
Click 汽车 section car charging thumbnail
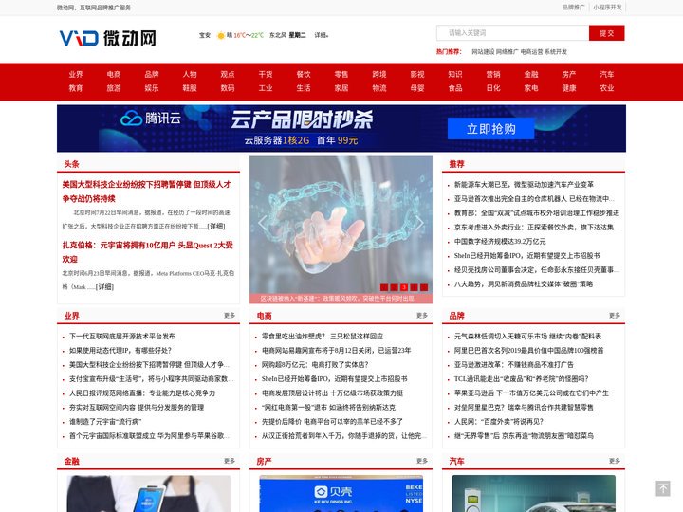[533, 494]
